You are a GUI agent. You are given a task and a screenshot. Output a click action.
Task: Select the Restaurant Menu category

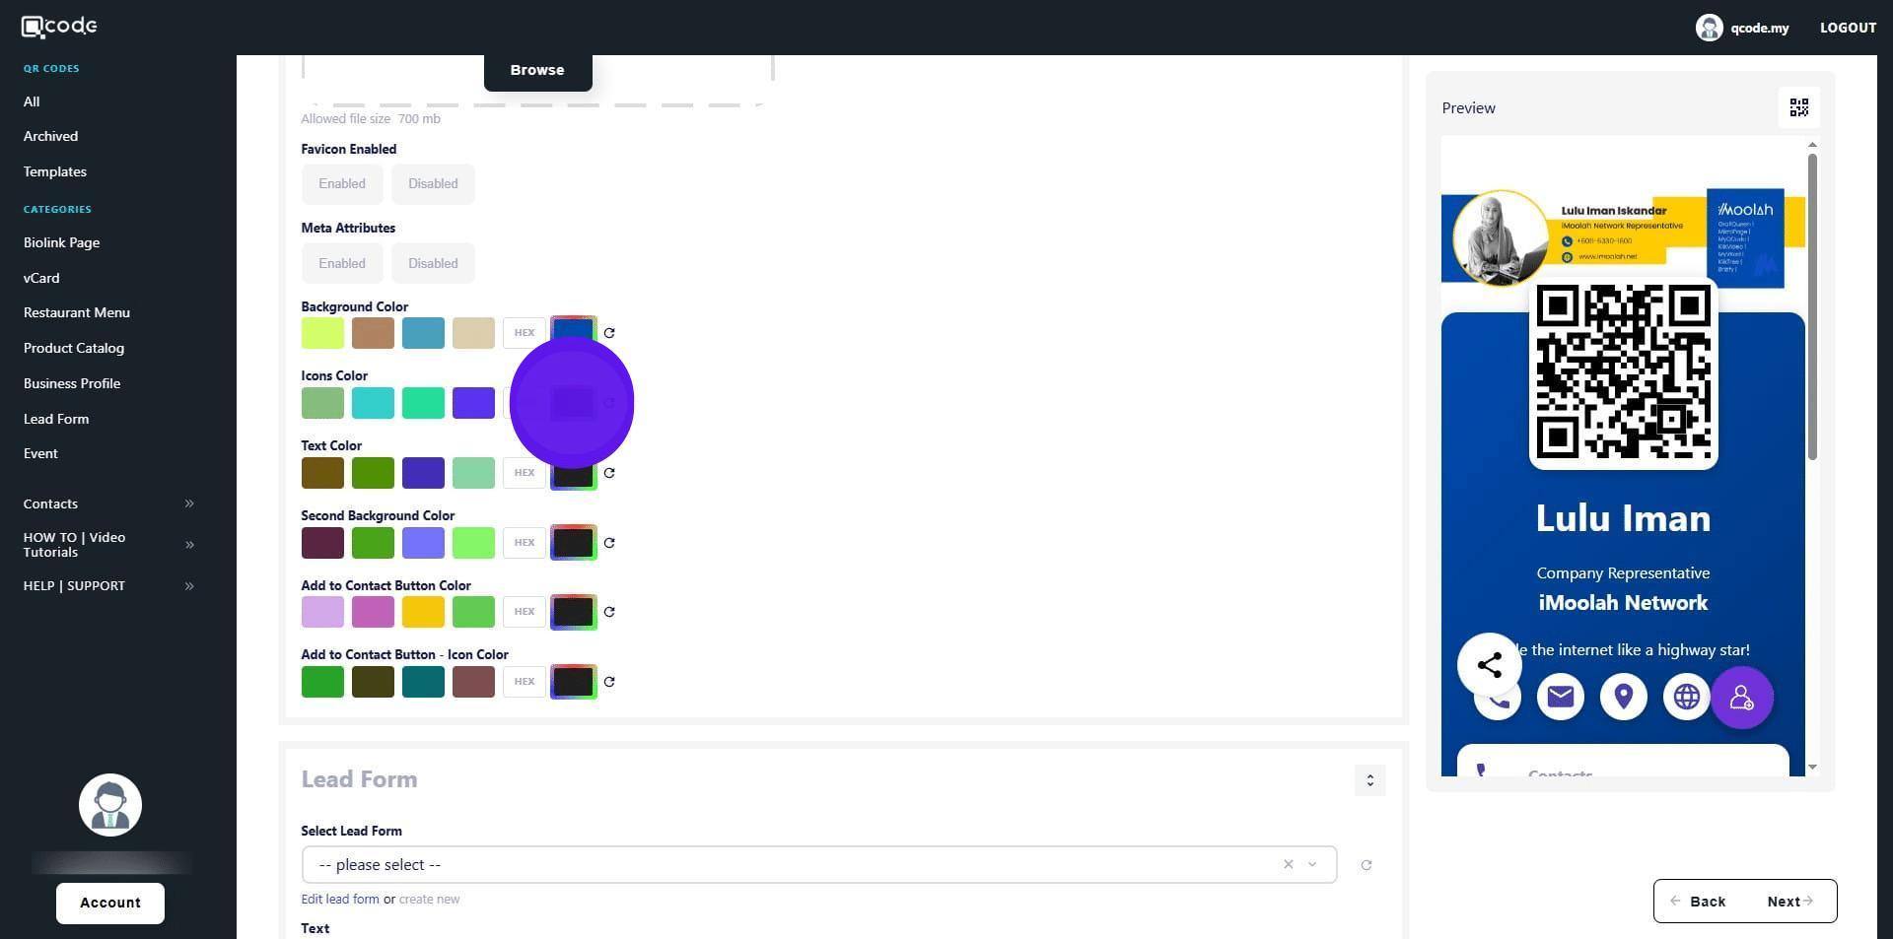[77, 312]
